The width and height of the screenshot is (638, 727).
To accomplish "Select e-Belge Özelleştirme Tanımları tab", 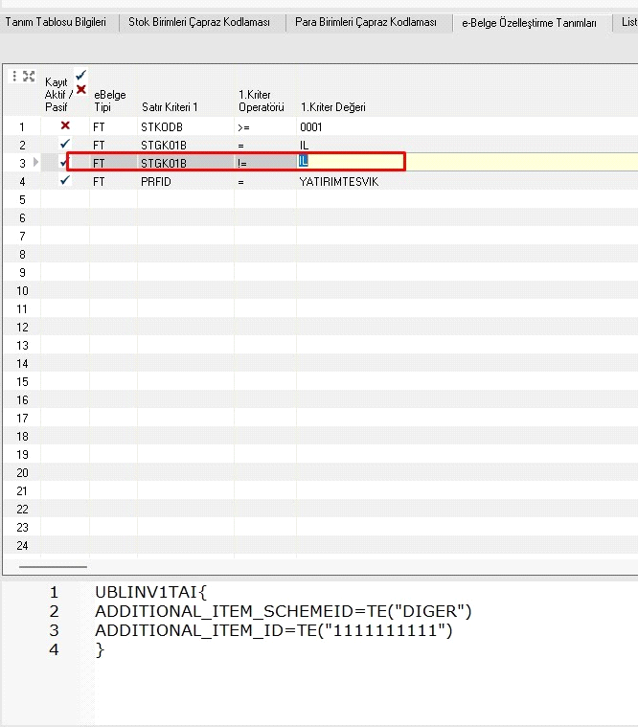I will point(529,23).
